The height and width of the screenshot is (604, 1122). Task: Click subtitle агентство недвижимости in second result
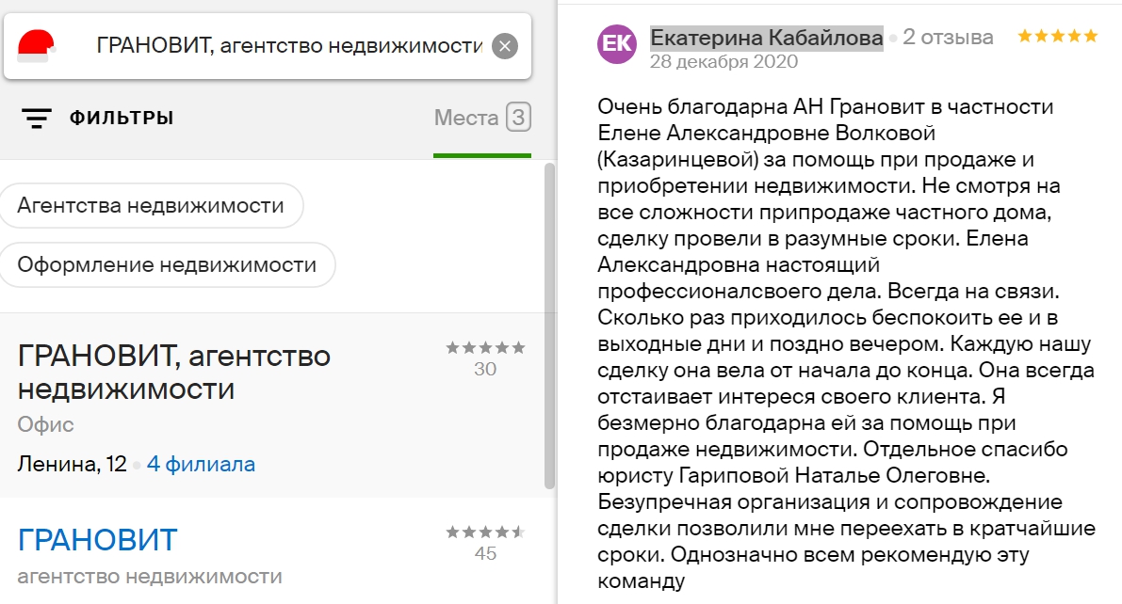[x=150, y=576]
